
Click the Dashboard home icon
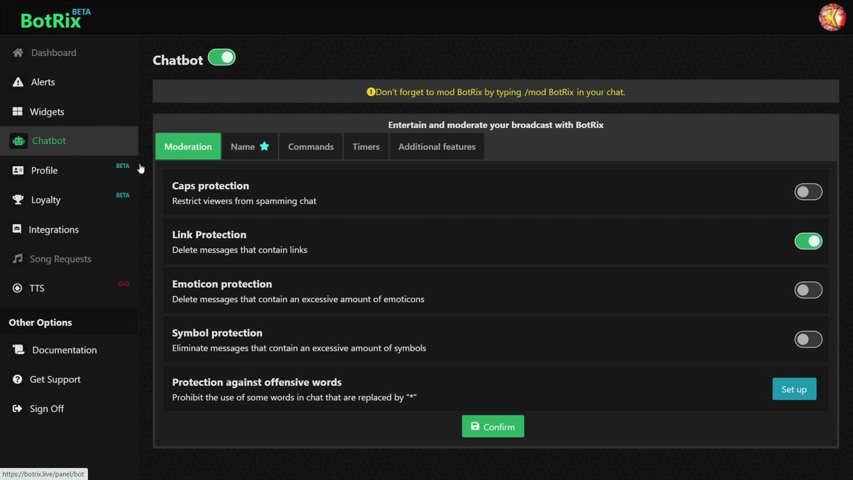click(x=18, y=53)
